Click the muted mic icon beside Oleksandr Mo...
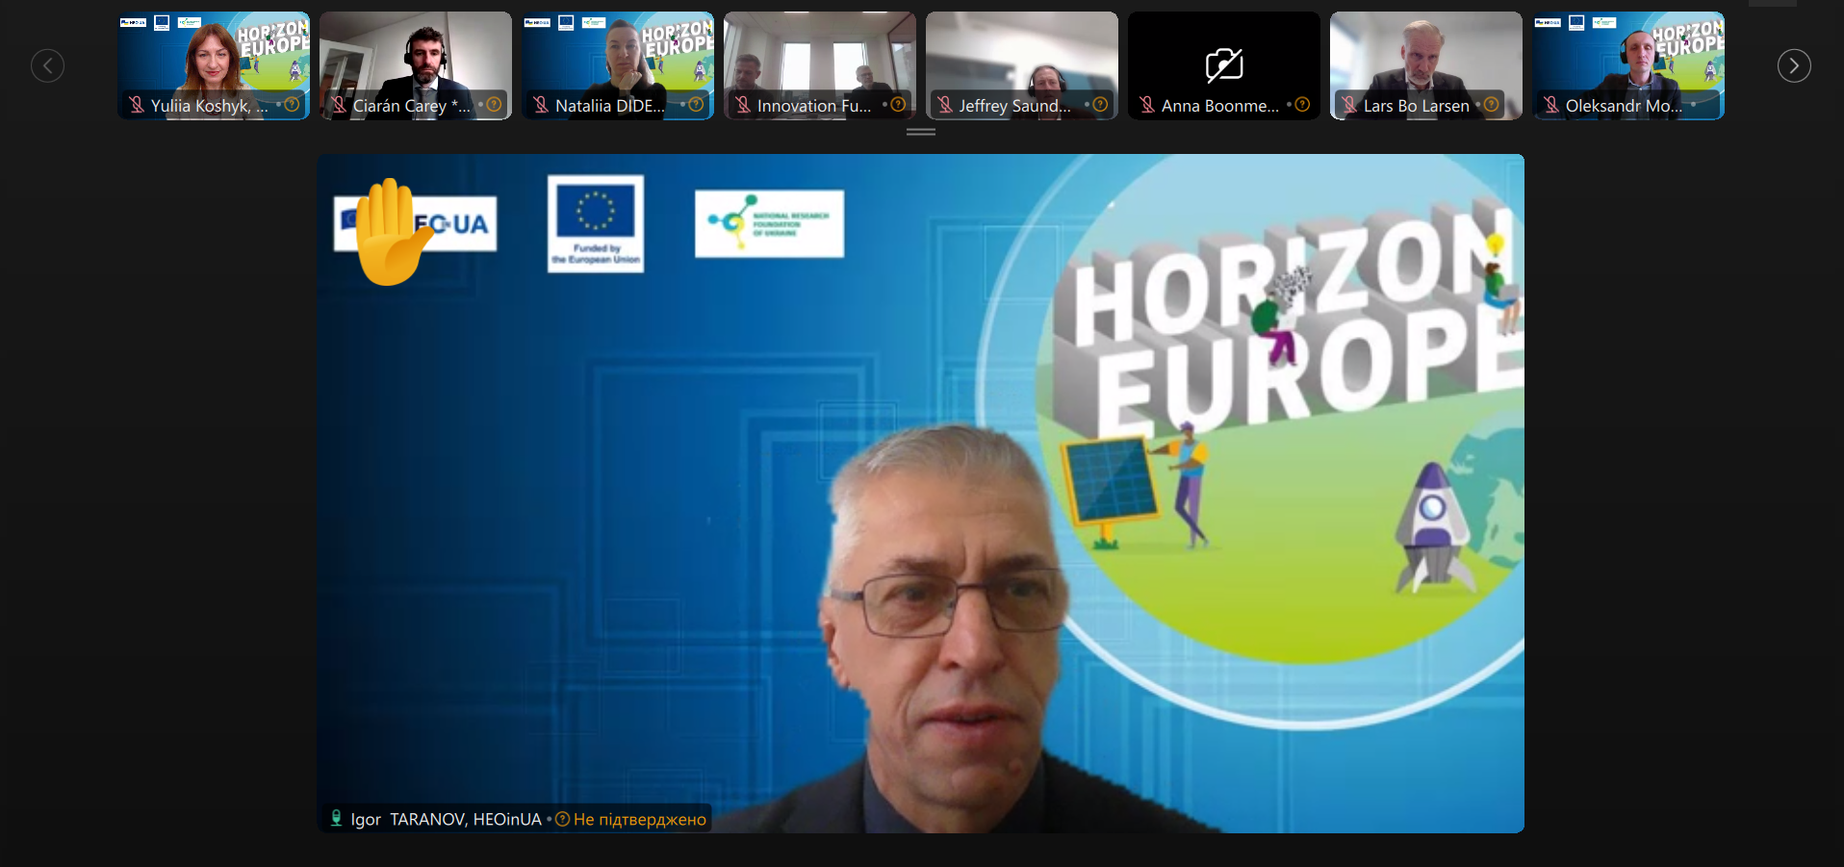This screenshot has width=1844, height=867. click(x=1551, y=105)
